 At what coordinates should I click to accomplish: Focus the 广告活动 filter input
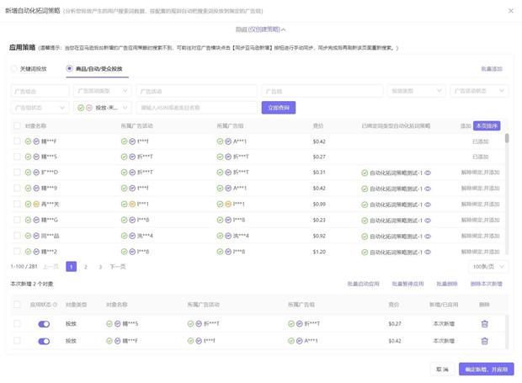(197, 91)
